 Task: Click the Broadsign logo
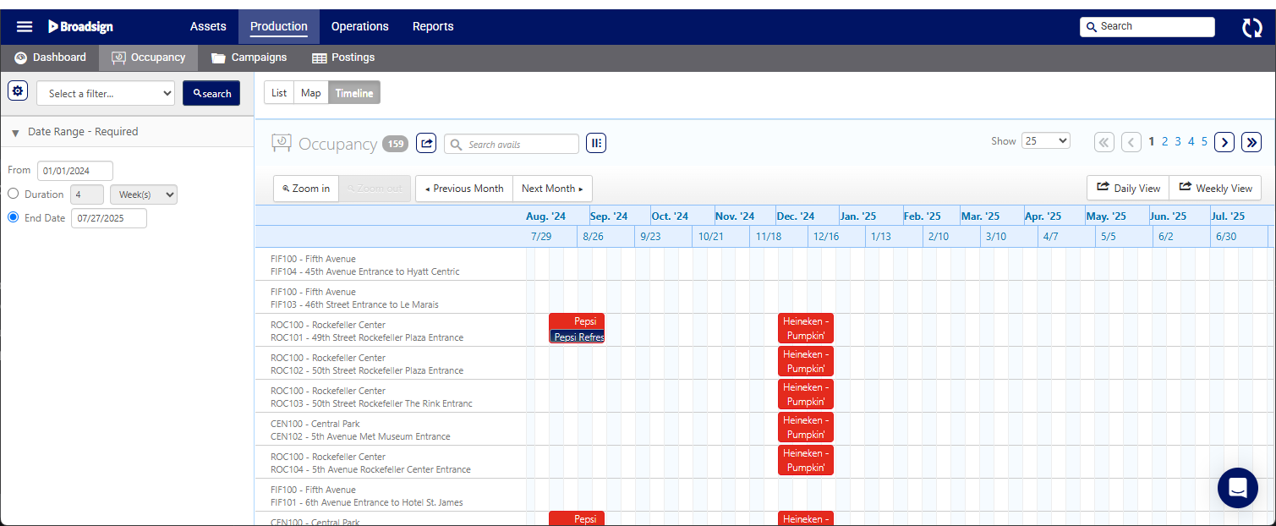(81, 26)
